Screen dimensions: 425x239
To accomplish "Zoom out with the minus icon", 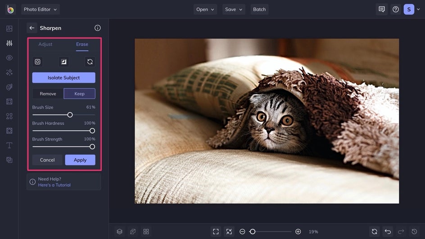I will [242, 232].
